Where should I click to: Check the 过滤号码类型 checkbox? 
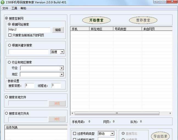(x=75, y=133)
